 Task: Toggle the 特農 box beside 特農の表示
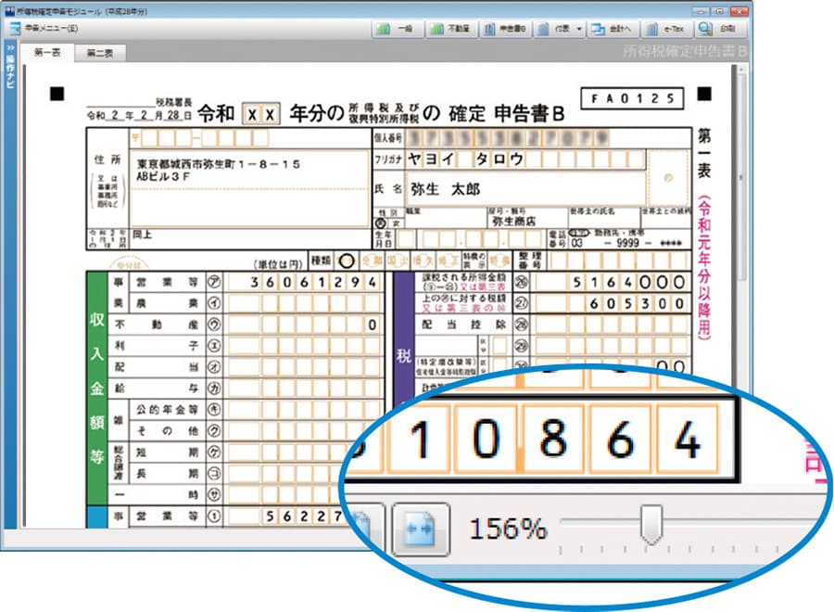click(x=499, y=261)
